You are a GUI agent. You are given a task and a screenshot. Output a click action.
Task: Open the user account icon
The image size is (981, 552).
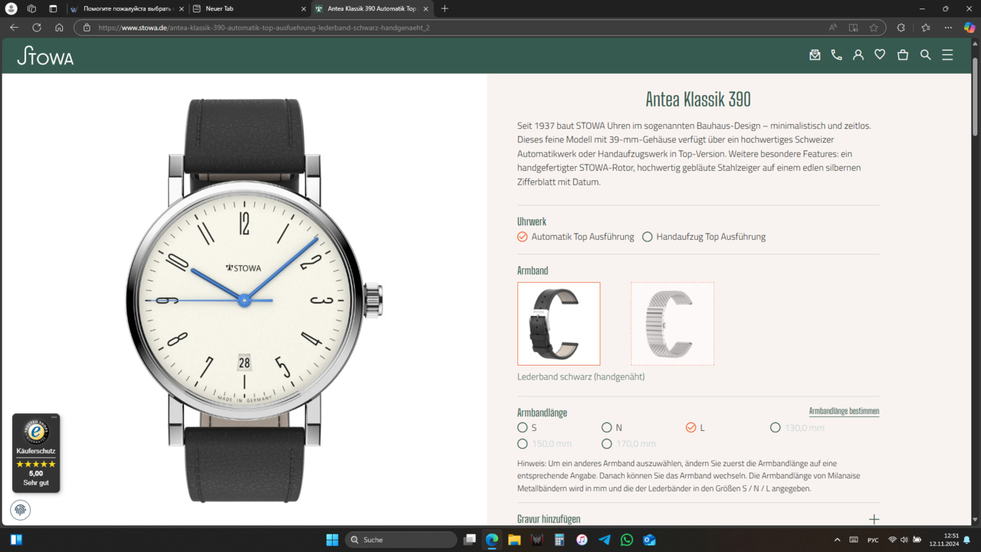pyautogui.click(x=858, y=55)
